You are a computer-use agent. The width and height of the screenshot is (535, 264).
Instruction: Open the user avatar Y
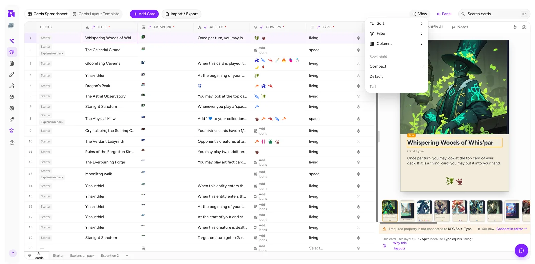[13, 253]
